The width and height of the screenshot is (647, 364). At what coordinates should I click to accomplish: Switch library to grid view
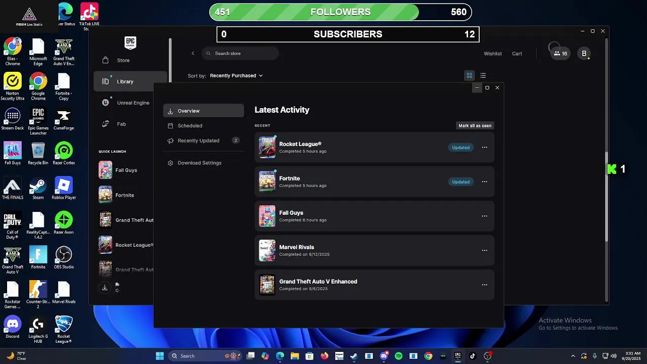(469, 75)
